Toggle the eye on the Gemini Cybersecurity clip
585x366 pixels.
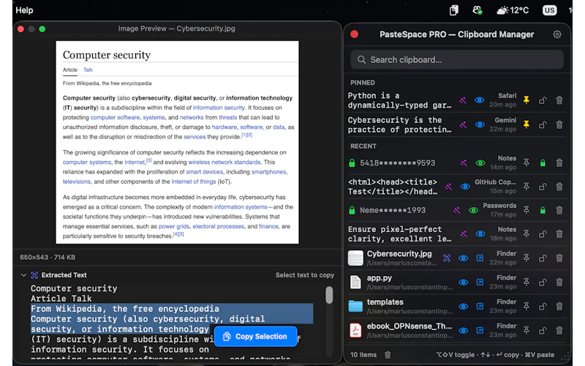(x=480, y=124)
